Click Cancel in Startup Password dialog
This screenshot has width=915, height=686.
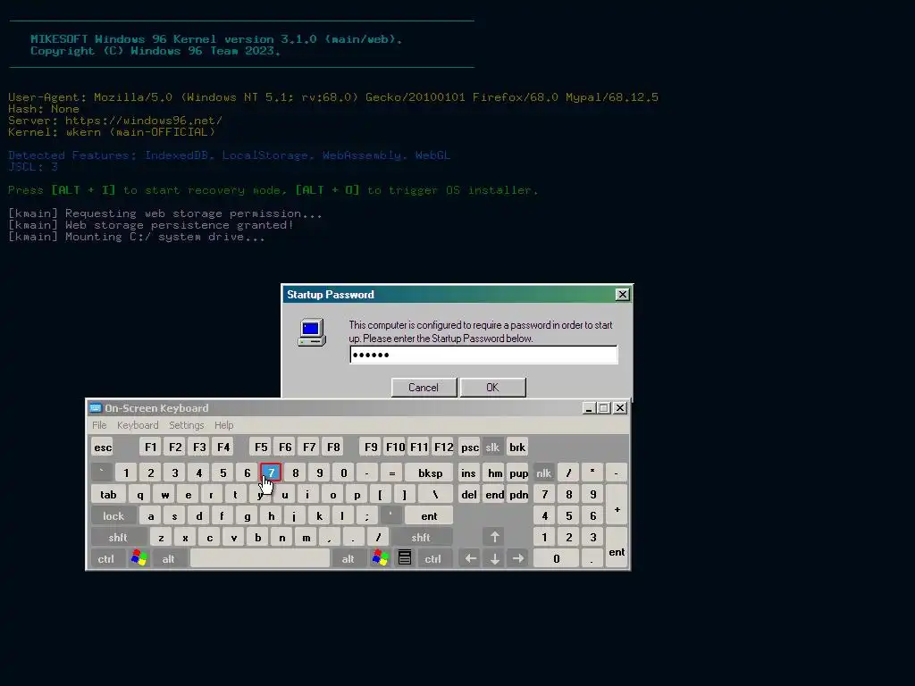coord(424,388)
